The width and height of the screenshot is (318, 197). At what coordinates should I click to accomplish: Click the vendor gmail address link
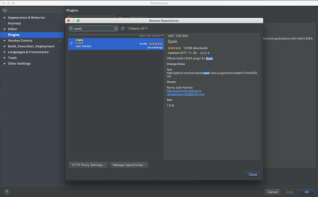point(185,94)
